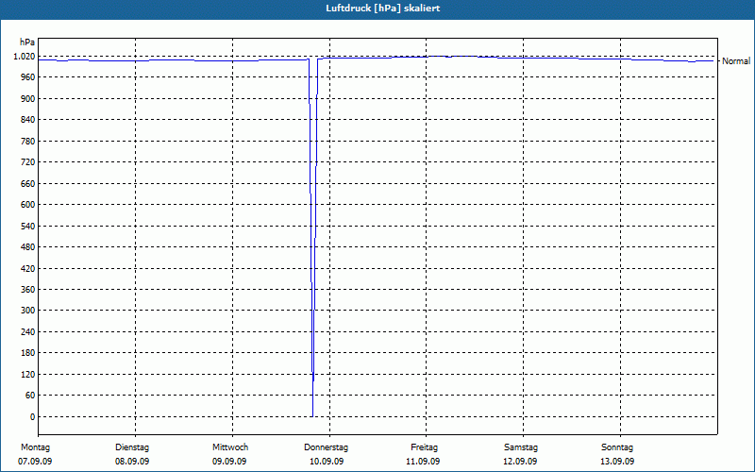Screen dimensions: 755x472
Task: Select the 1.020 axis value
Action: pyautogui.click(x=25, y=57)
